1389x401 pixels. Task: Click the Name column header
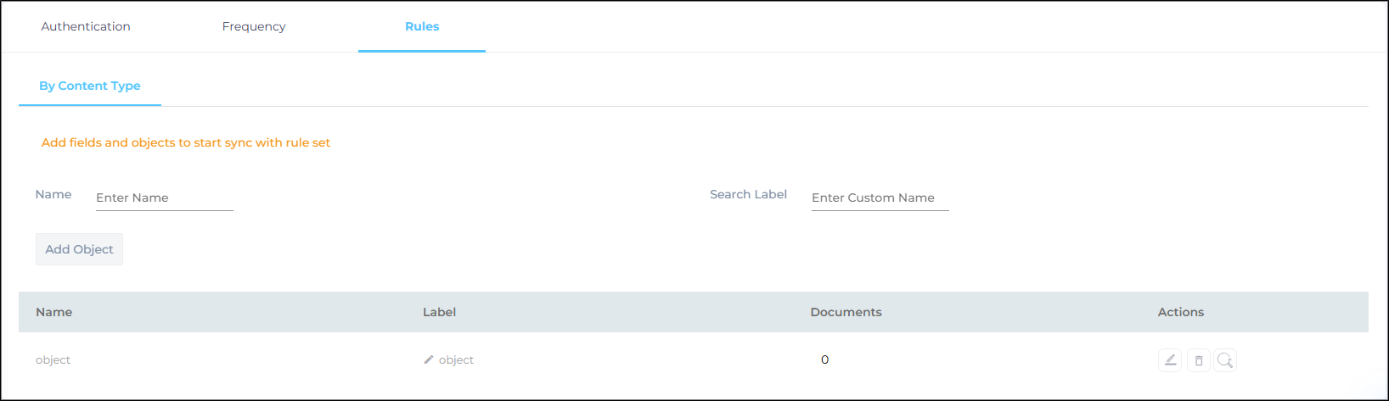click(53, 312)
